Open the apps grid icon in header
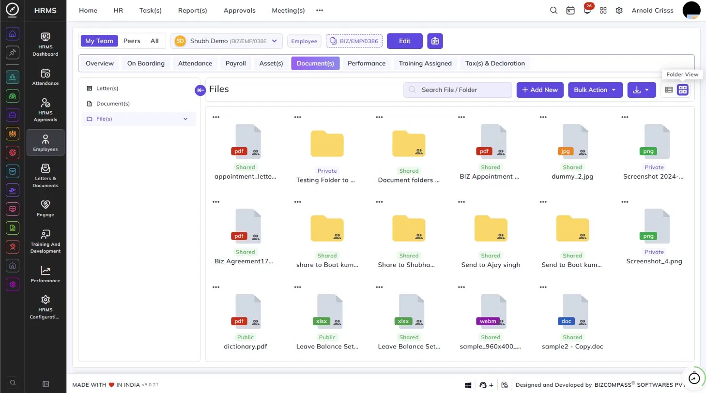Viewport: 706px width, 393px height. click(x=603, y=10)
